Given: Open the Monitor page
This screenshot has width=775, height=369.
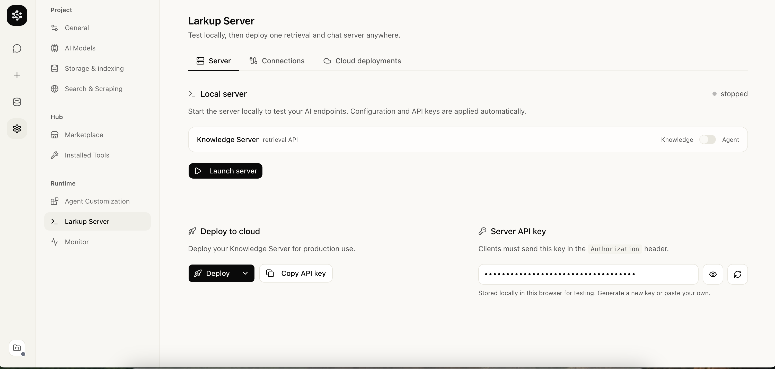Looking at the screenshot, I should pos(98,242).
